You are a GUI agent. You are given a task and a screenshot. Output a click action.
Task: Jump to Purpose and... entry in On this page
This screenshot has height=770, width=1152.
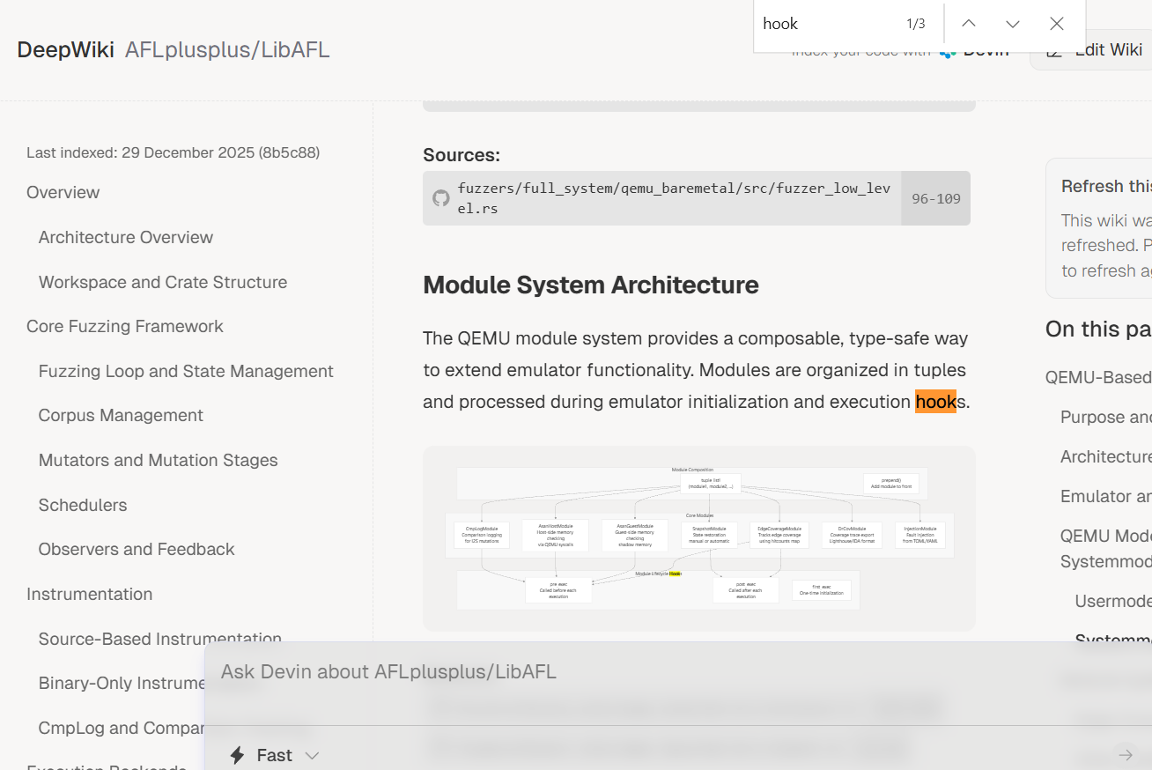1106,417
